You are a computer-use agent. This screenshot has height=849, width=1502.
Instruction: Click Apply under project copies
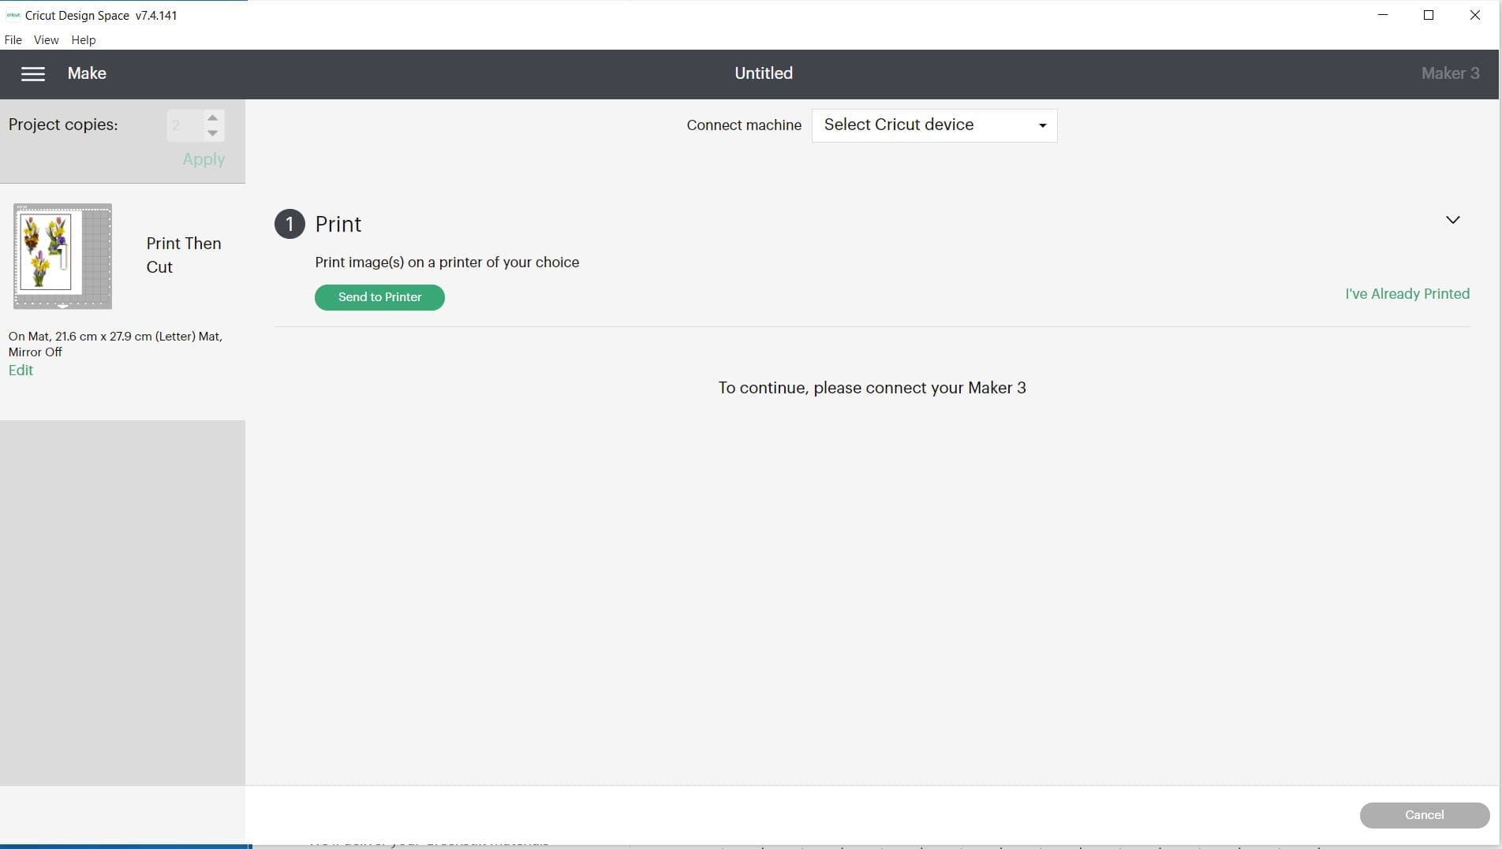(204, 159)
